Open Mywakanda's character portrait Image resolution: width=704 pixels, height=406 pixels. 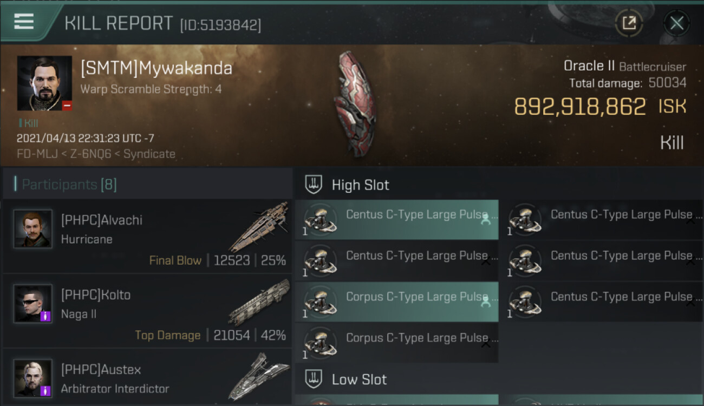pyautogui.click(x=44, y=83)
